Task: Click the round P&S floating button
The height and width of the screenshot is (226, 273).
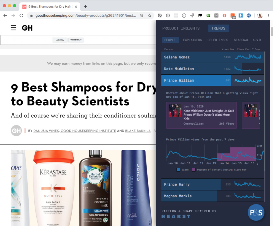Action: [256, 212]
